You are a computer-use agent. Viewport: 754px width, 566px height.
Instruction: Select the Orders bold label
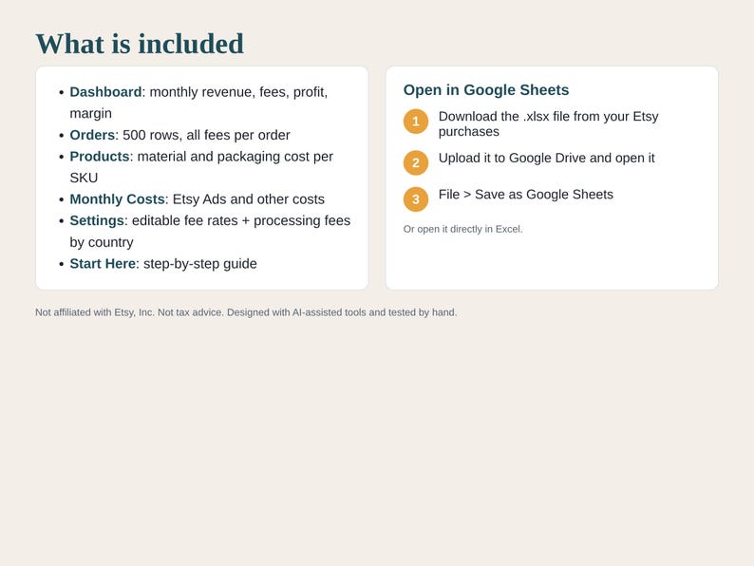point(92,135)
